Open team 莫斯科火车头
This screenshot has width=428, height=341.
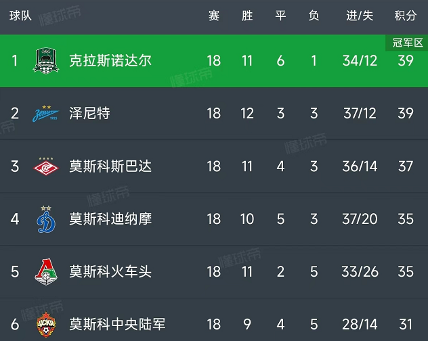(x=110, y=272)
